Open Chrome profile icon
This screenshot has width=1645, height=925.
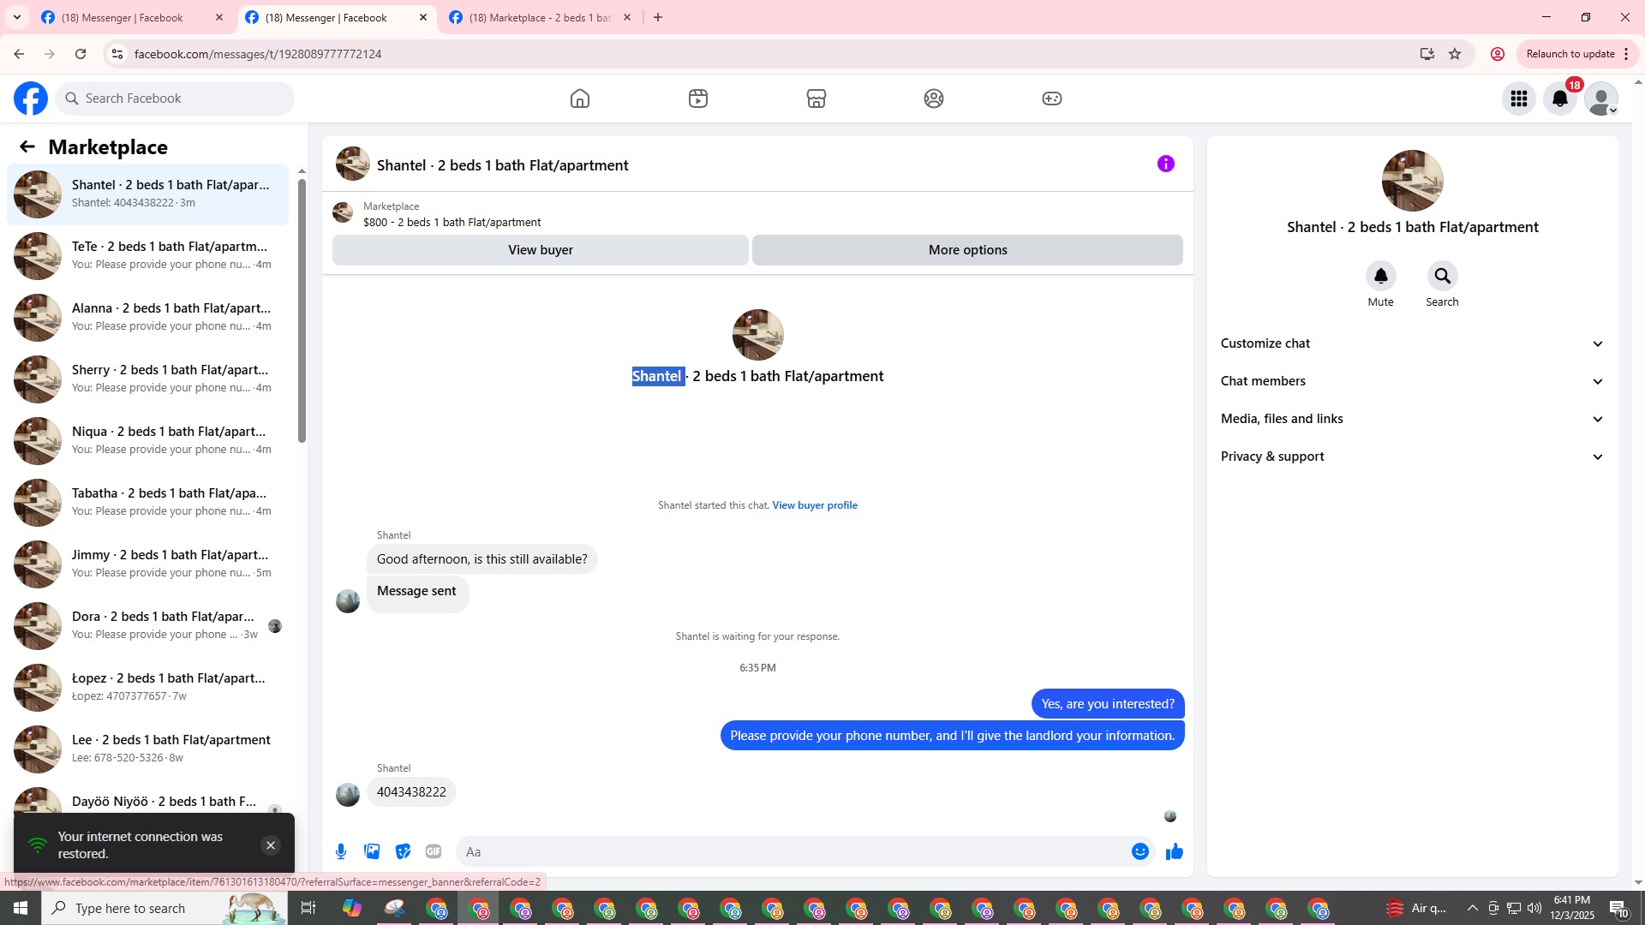pos(1498,54)
